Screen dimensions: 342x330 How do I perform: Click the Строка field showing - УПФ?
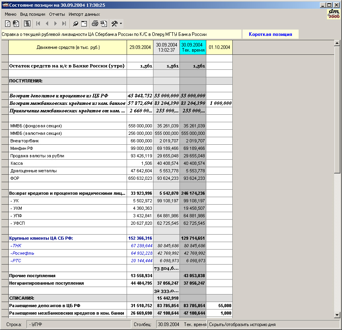pos(78,324)
